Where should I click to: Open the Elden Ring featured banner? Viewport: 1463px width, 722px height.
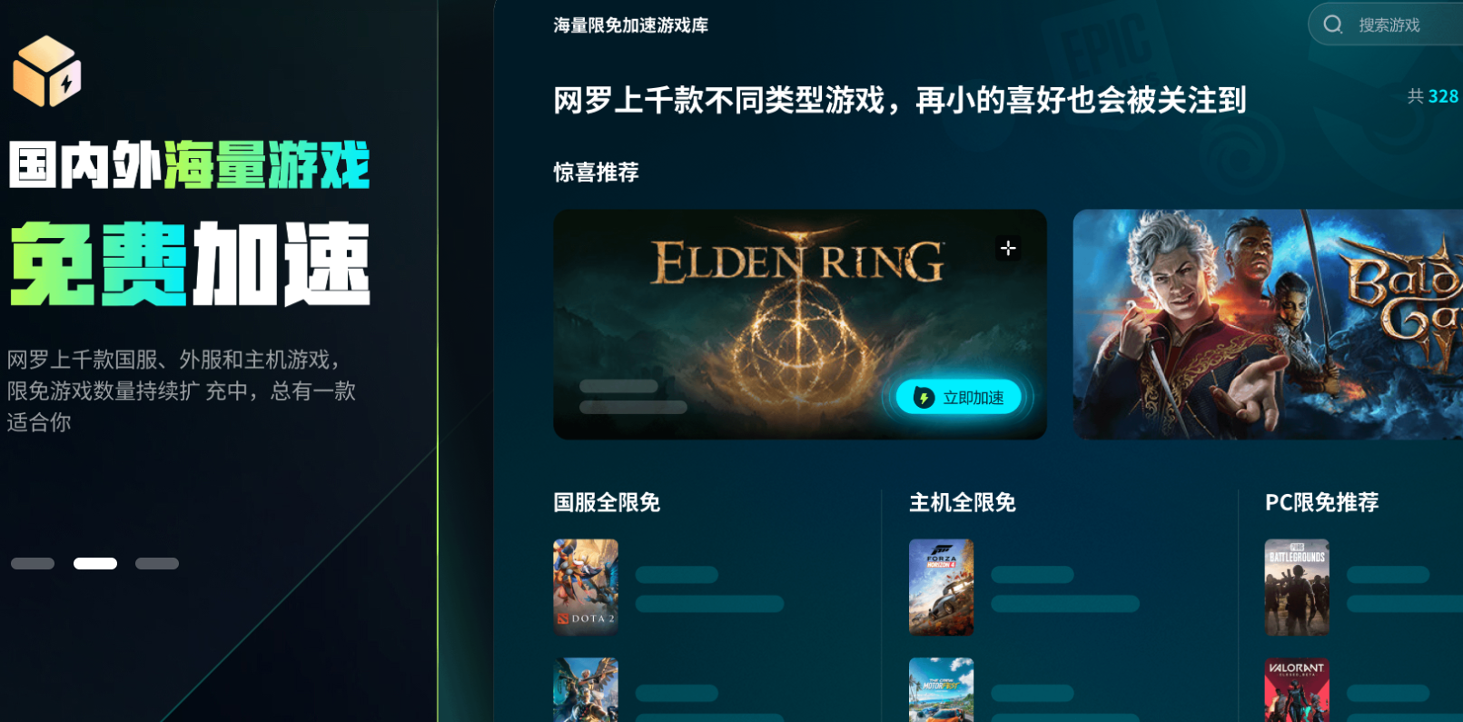(x=800, y=324)
